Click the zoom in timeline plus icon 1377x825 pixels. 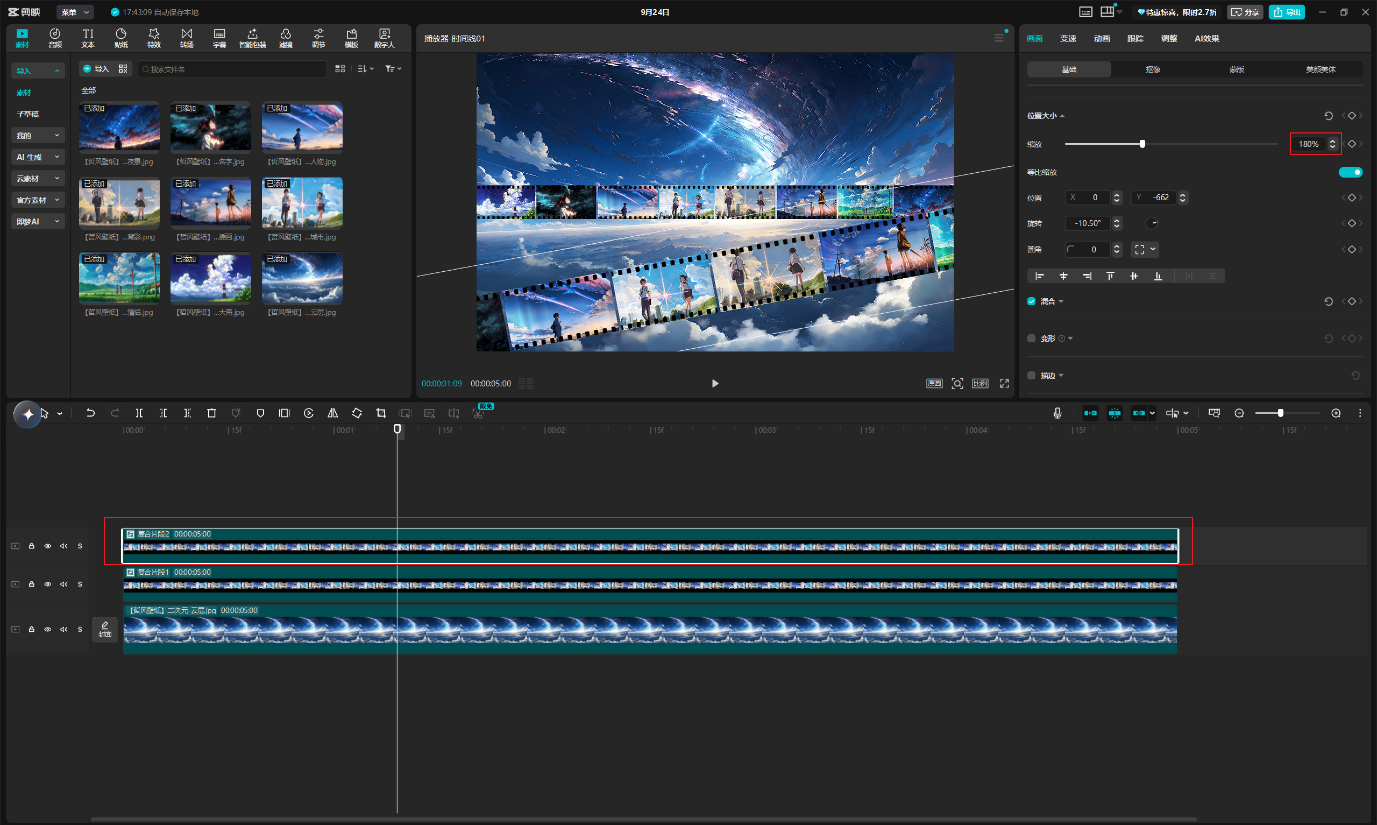(1336, 413)
